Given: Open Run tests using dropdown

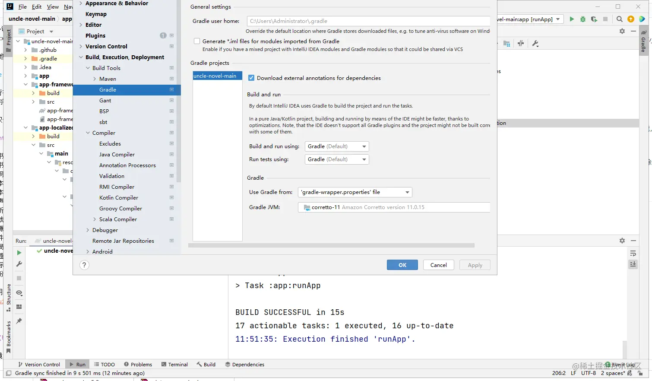Looking at the screenshot, I should (x=337, y=159).
